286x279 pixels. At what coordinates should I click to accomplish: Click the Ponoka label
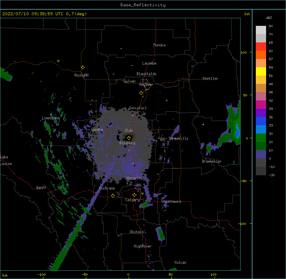click(x=159, y=45)
